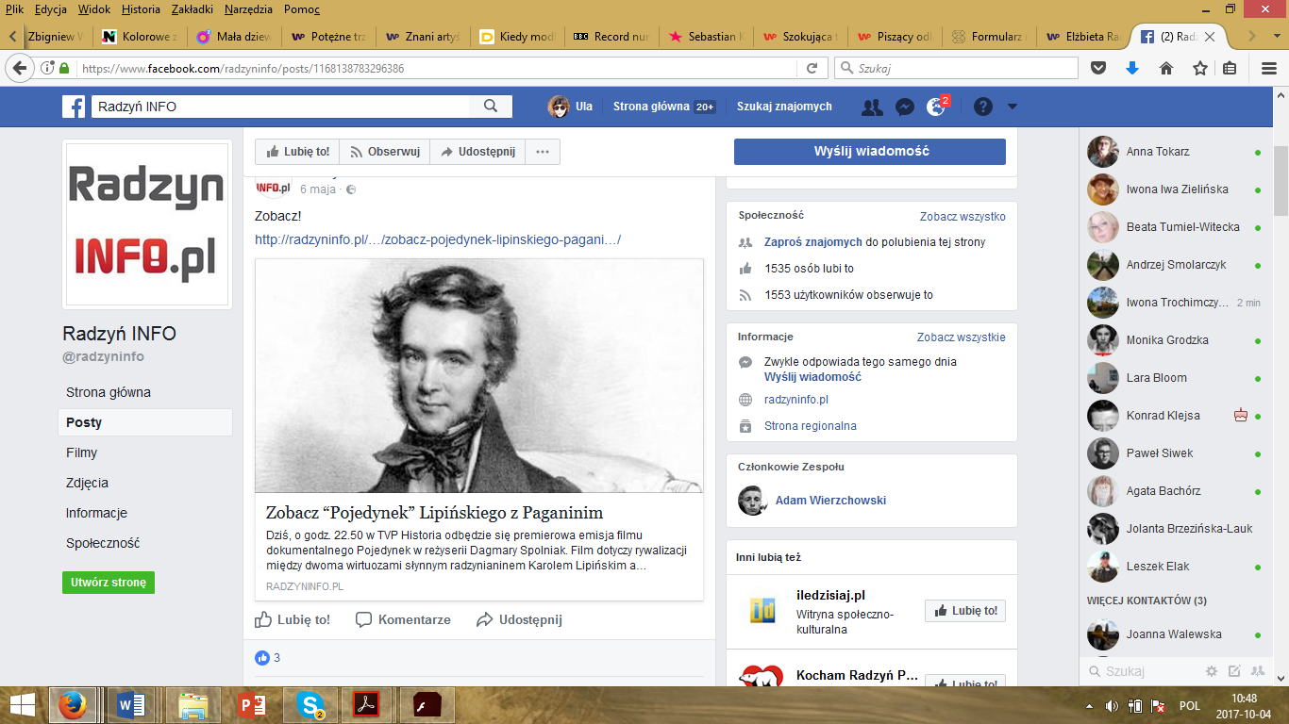The width and height of the screenshot is (1289, 724).
Task: Open Firefox Pocket icon in toolbar
Action: pyautogui.click(x=1098, y=68)
